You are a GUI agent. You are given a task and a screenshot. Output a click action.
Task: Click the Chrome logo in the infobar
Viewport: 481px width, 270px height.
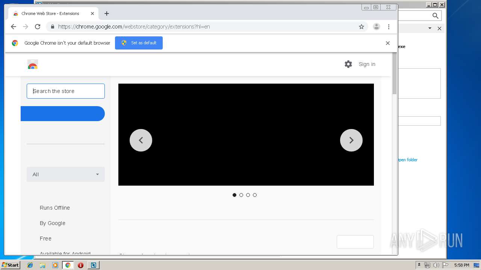(x=15, y=43)
